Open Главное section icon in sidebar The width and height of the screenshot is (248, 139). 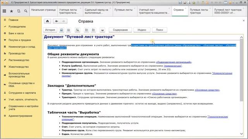click(5, 20)
